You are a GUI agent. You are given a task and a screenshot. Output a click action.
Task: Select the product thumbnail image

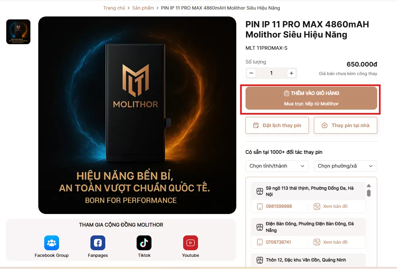(18, 32)
